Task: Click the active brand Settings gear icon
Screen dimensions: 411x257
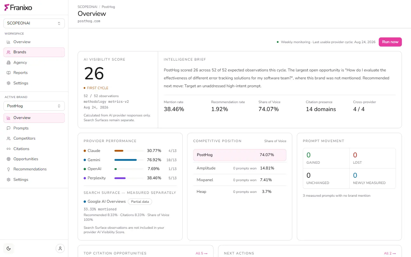Action: tap(9, 180)
